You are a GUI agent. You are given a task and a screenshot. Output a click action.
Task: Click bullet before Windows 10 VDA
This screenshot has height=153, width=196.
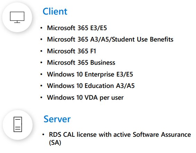(x=41, y=98)
